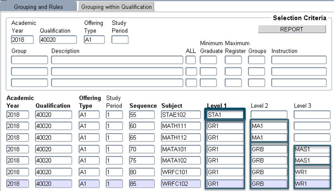Focus the first Minimum Graduate field
This screenshot has height=191, width=334.
point(208,60)
